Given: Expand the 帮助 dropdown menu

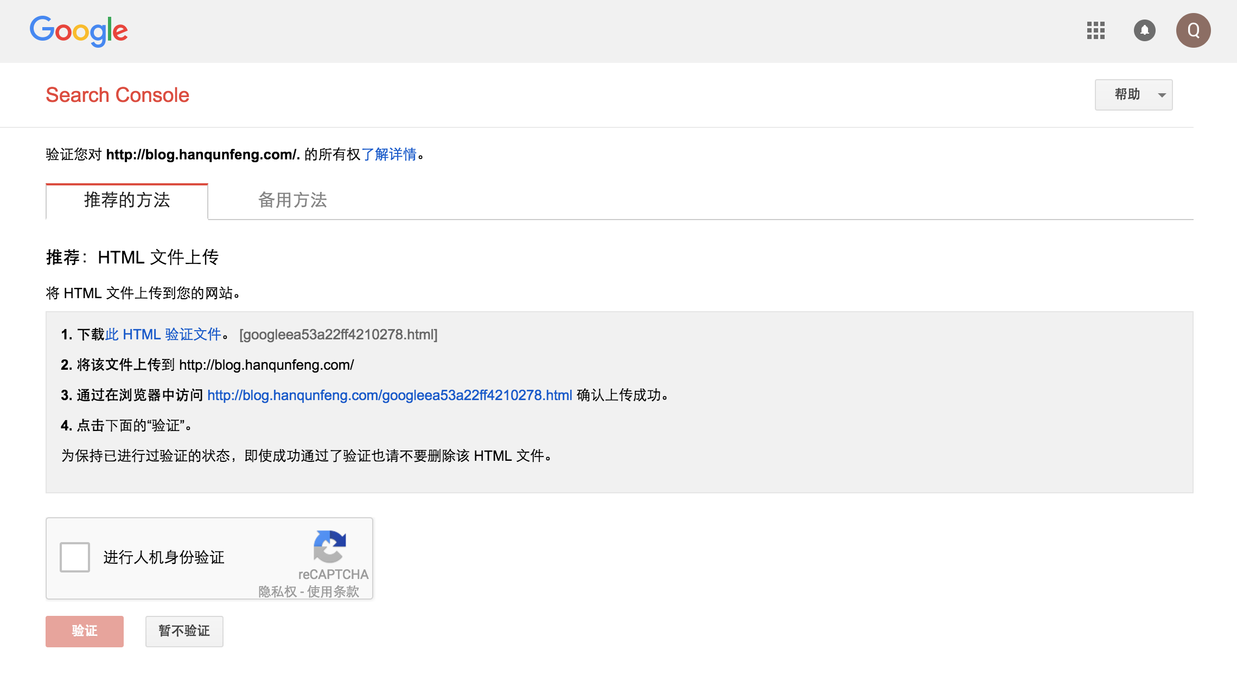Looking at the screenshot, I should 1133,95.
